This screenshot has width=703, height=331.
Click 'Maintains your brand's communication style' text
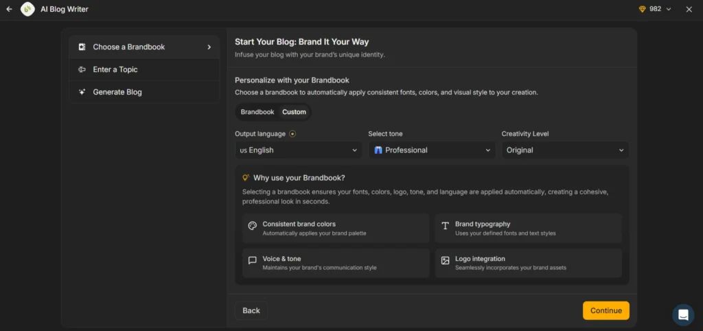tap(320, 268)
